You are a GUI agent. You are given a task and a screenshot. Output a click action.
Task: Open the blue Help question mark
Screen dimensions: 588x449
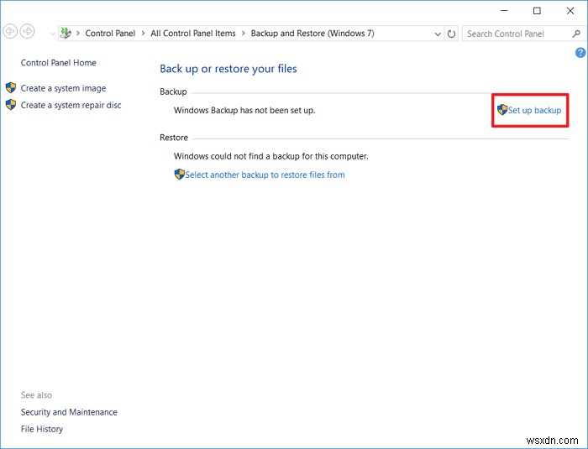click(x=580, y=53)
